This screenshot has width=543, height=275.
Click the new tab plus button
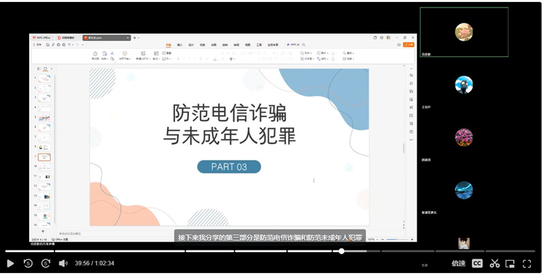click(134, 37)
